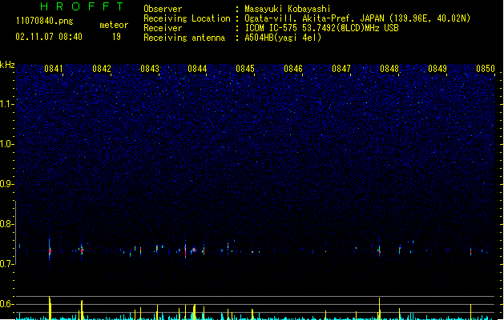Click the kHz axis unit label
The width and height of the screenshot is (504, 320).
point(7,65)
